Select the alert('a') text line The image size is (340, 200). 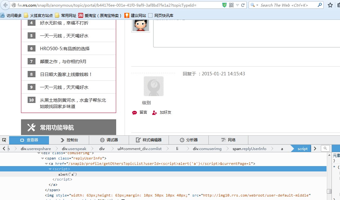point(67,174)
